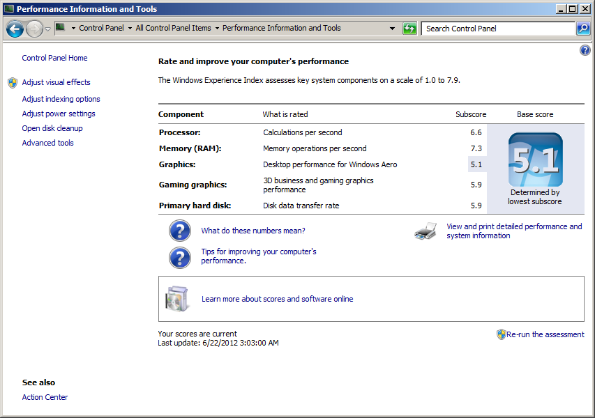The width and height of the screenshot is (595, 418).
Task: Click the question icon next to 'What do these numbers mean?'
Action: coord(180,231)
